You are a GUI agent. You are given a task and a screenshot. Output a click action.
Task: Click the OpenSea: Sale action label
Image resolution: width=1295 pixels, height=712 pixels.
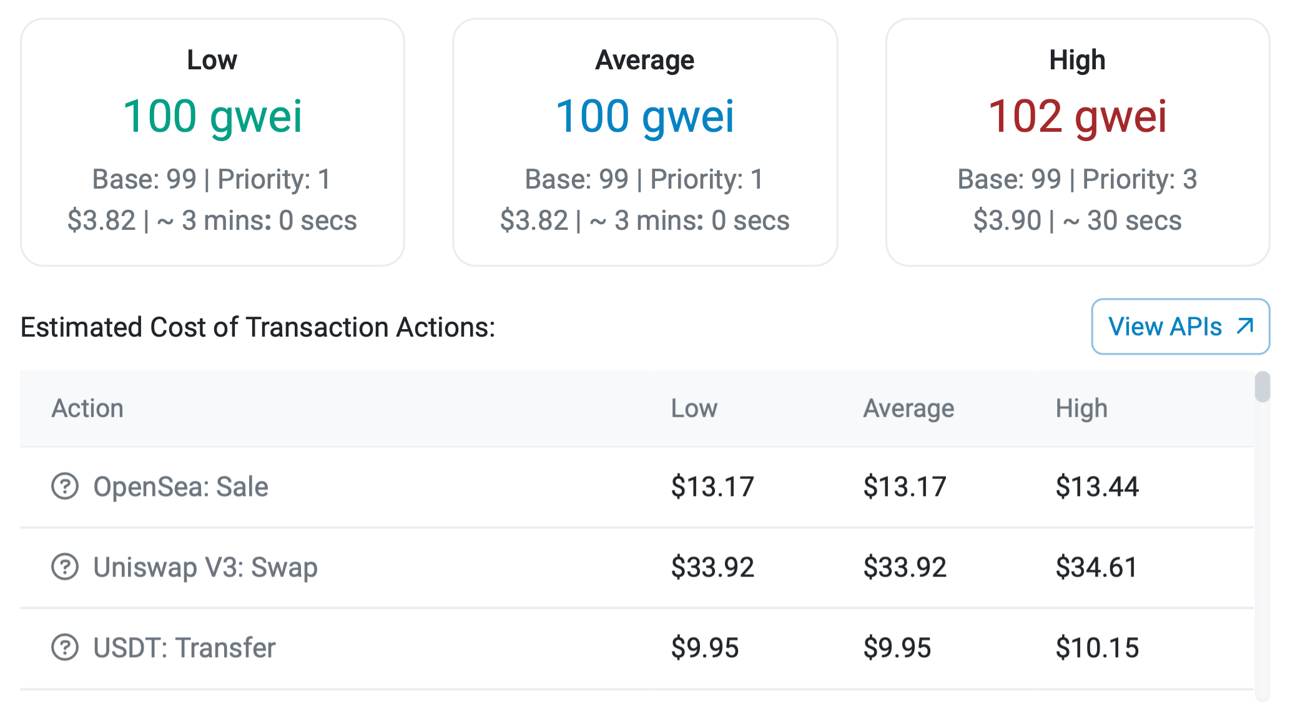[180, 487]
